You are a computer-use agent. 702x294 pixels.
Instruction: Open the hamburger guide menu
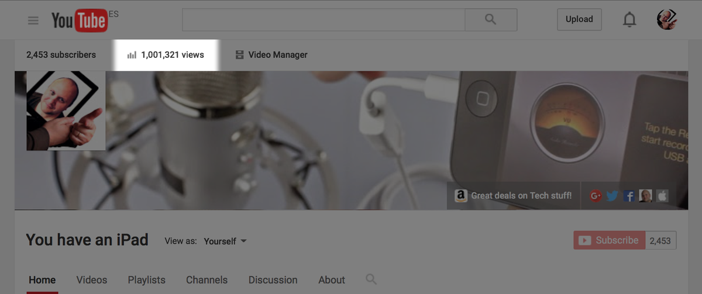point(33,20)
